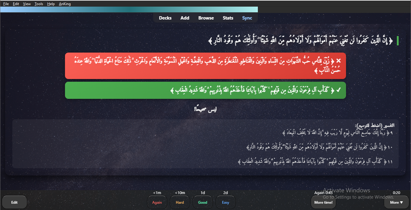Expand the More dropdown menu
411x210 pixels.
coord(396,202)
